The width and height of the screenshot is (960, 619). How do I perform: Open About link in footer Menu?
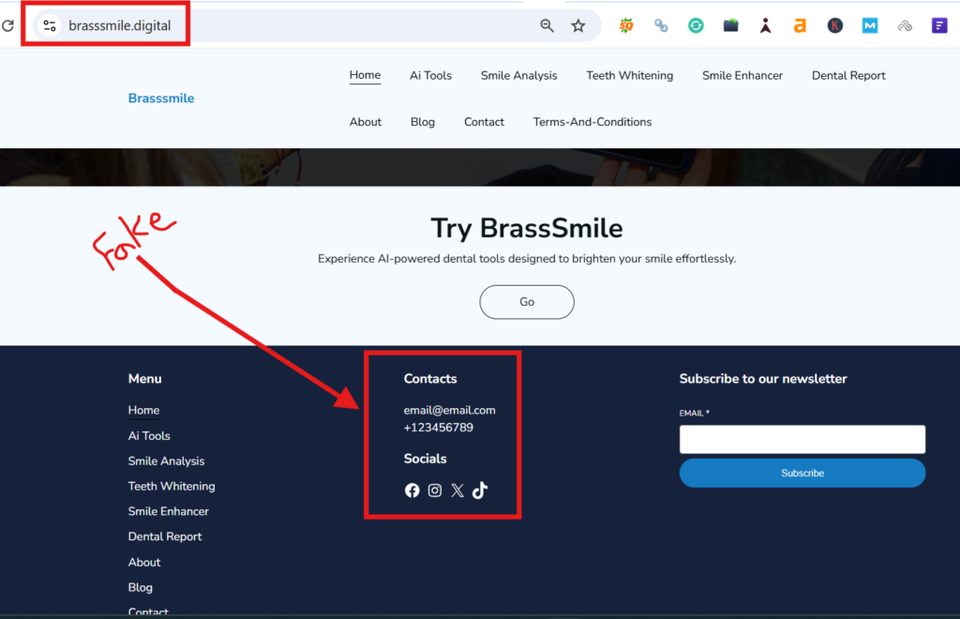pos(144,562)
